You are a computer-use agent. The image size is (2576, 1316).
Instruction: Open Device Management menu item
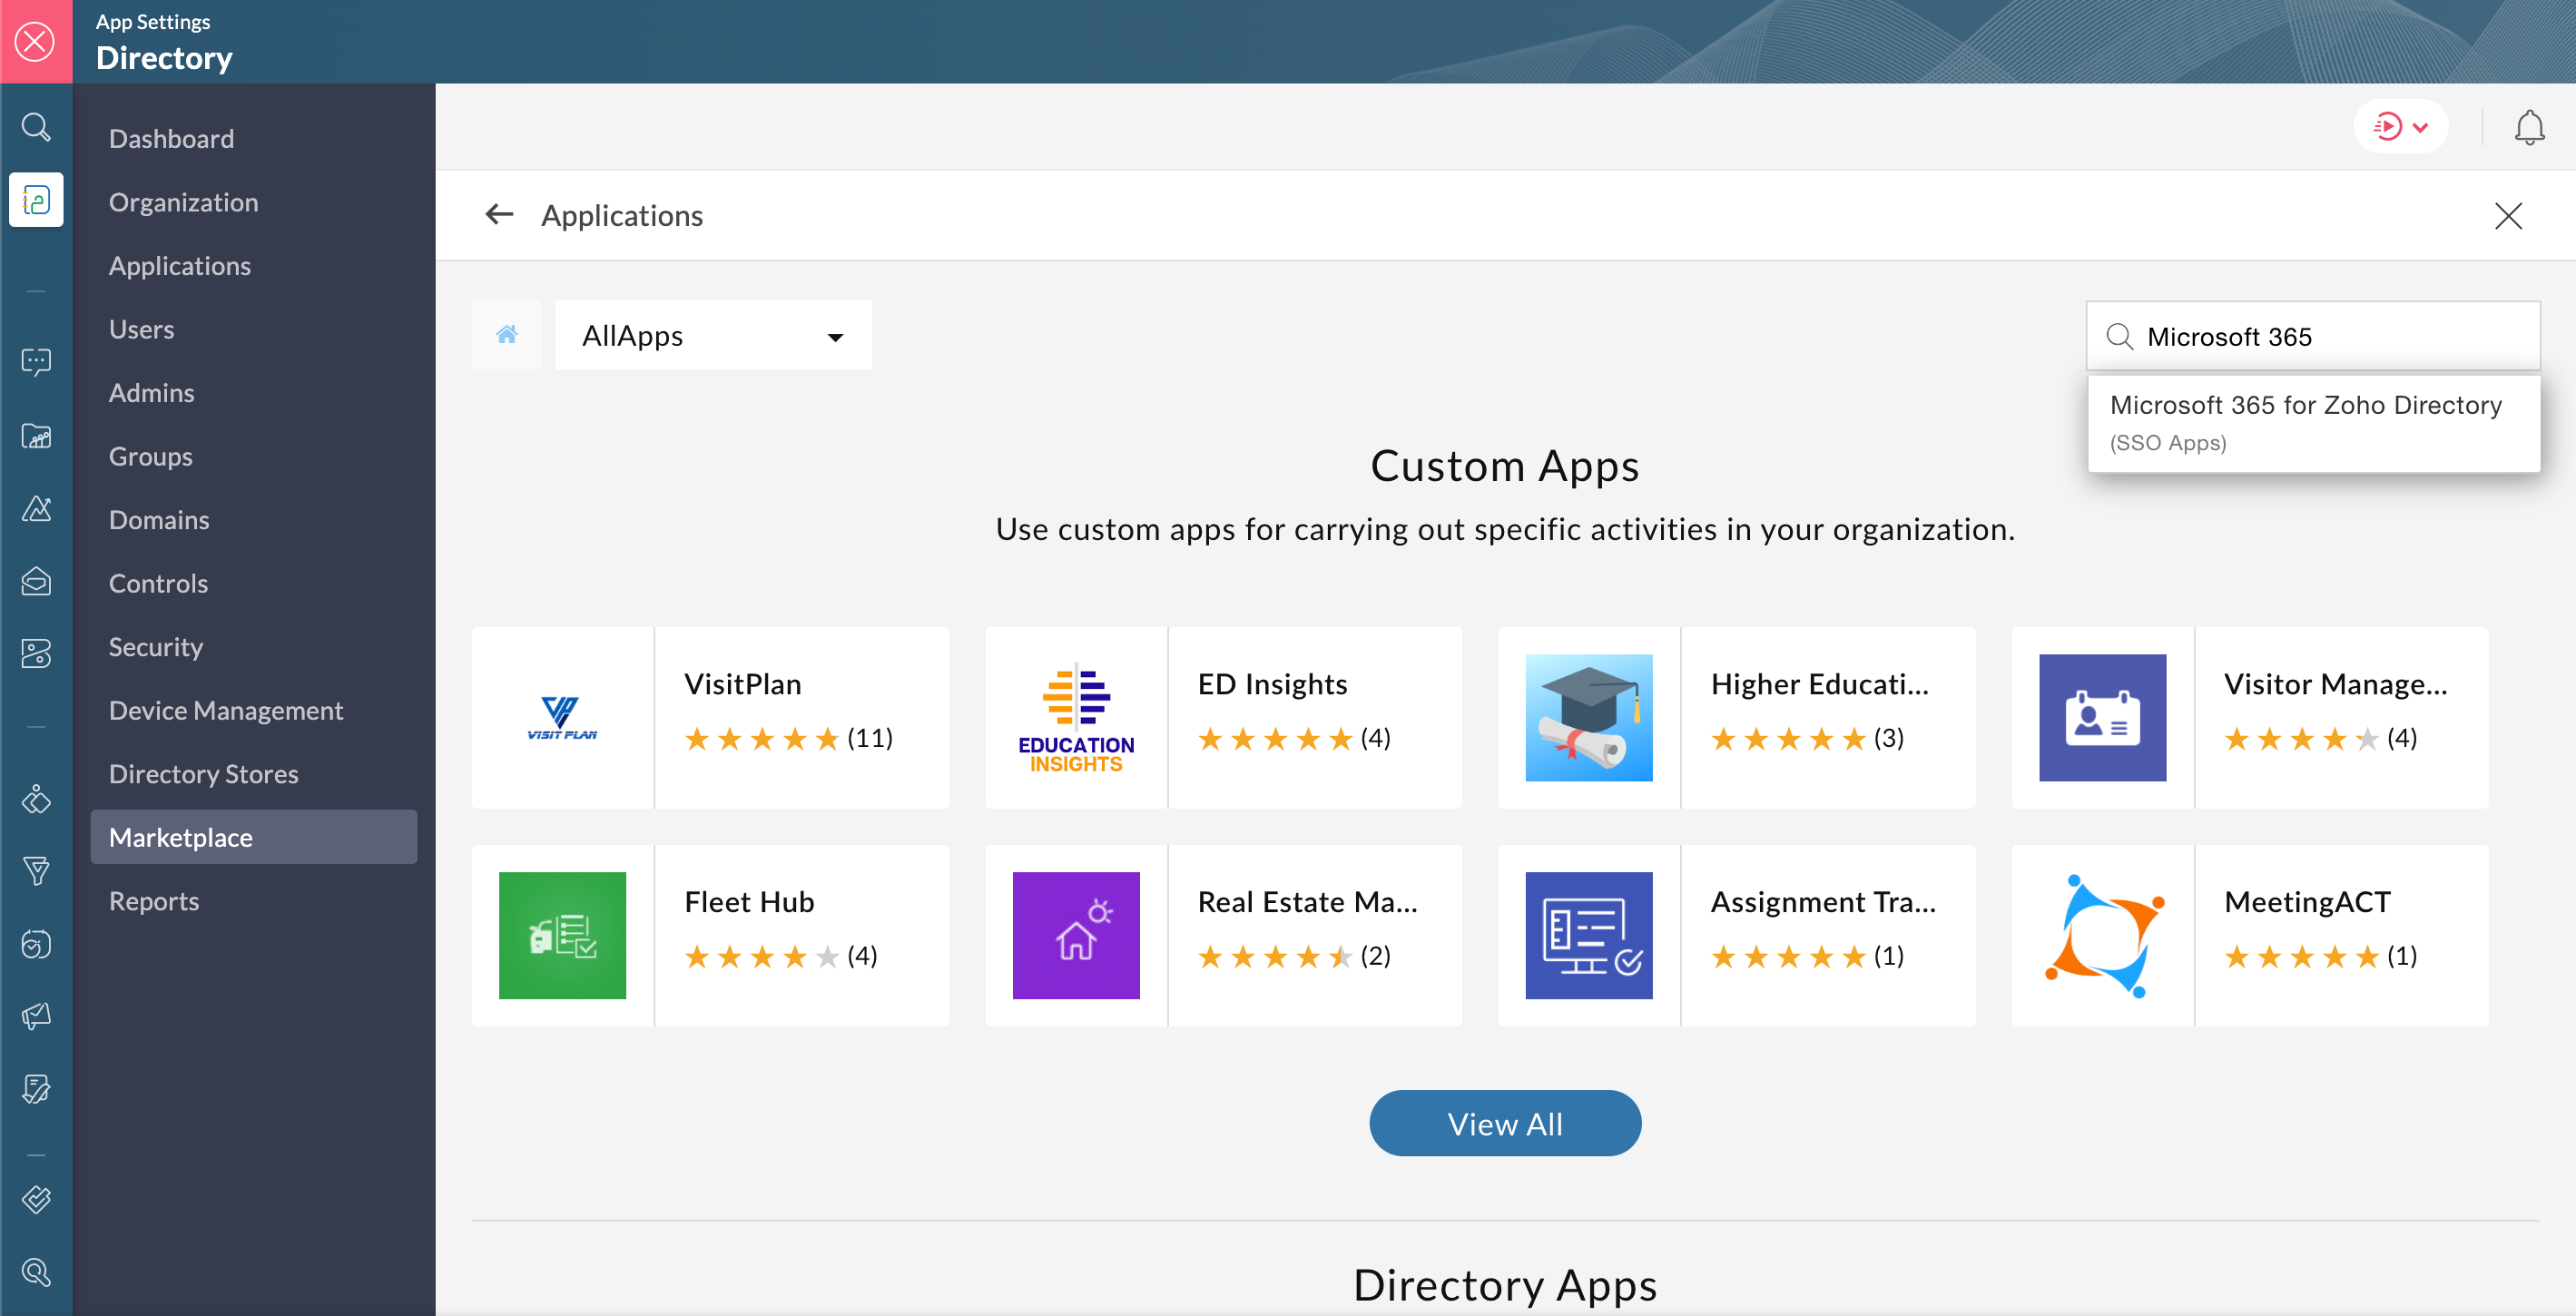225,710
